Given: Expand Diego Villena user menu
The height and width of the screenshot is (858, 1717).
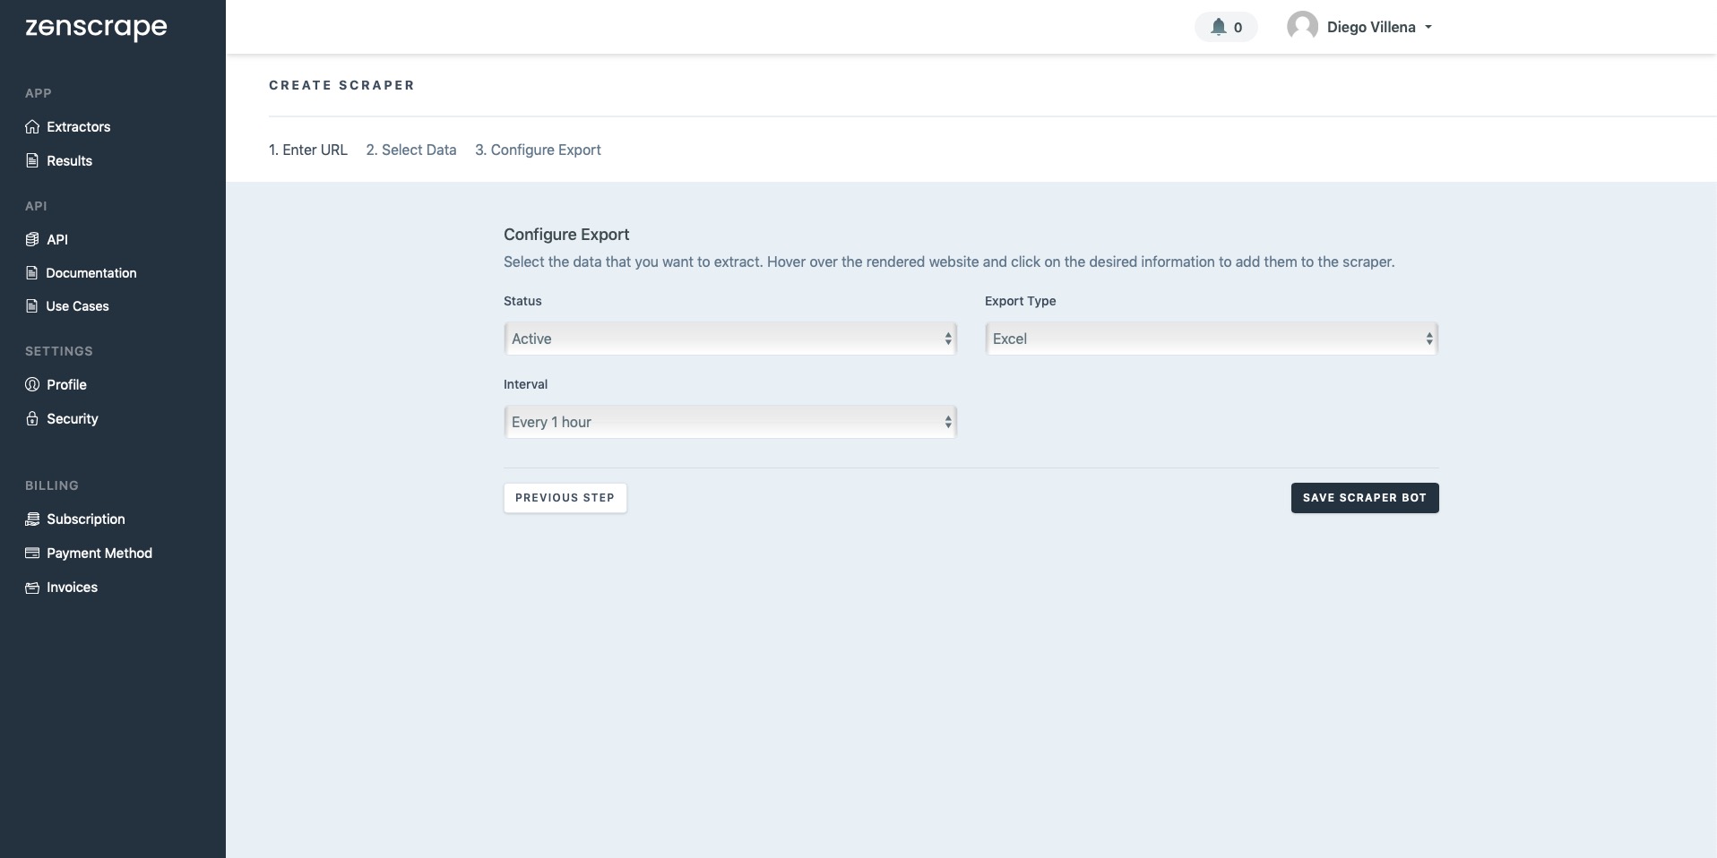Looking at the screenshot, I should pos(1369,27).
